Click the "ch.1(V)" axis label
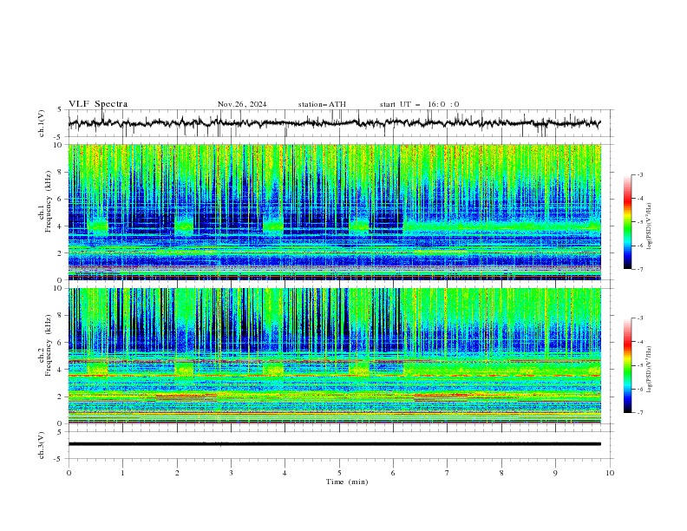Viewport: 687px width, 531px height. click(42, 123)
